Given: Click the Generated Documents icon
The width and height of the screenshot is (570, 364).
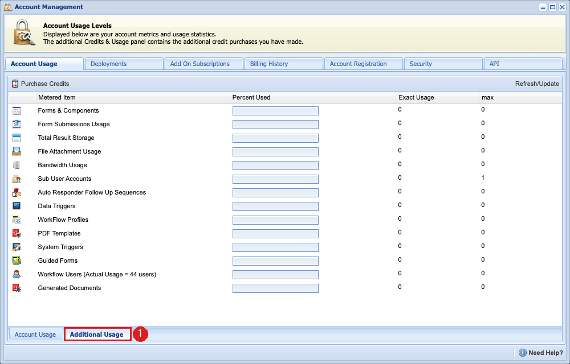Looking at the screenshot, I should coord(17,288).
